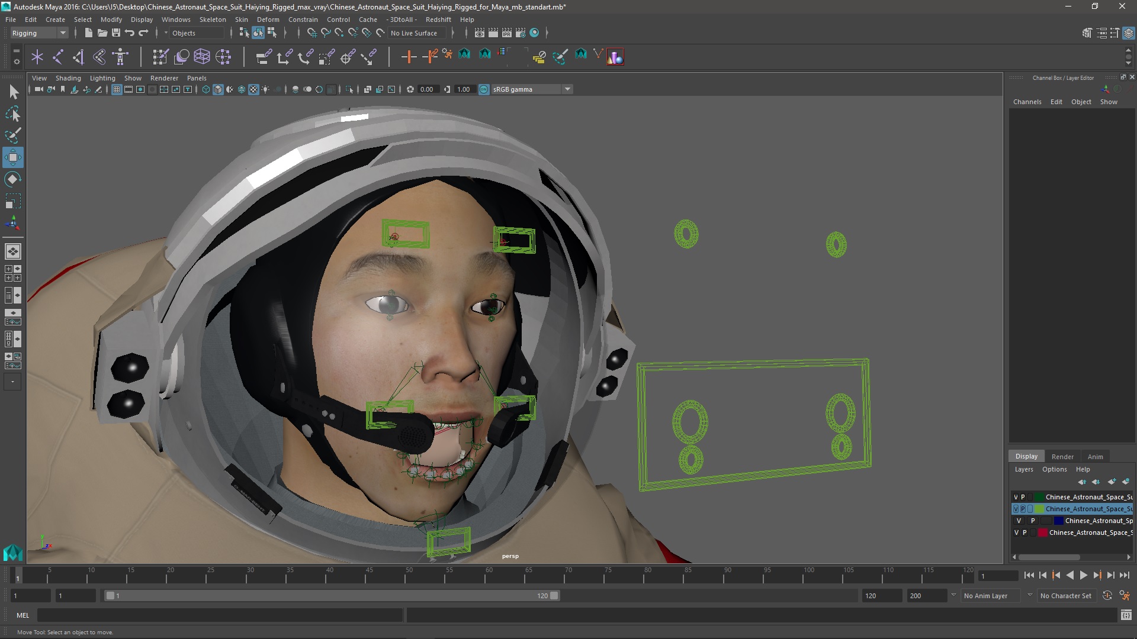Viewport: 1137px width, 639px height.
Task: Save the current scene
Action: (116, 33)
